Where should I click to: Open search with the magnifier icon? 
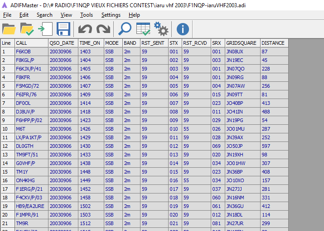(125, 29)
